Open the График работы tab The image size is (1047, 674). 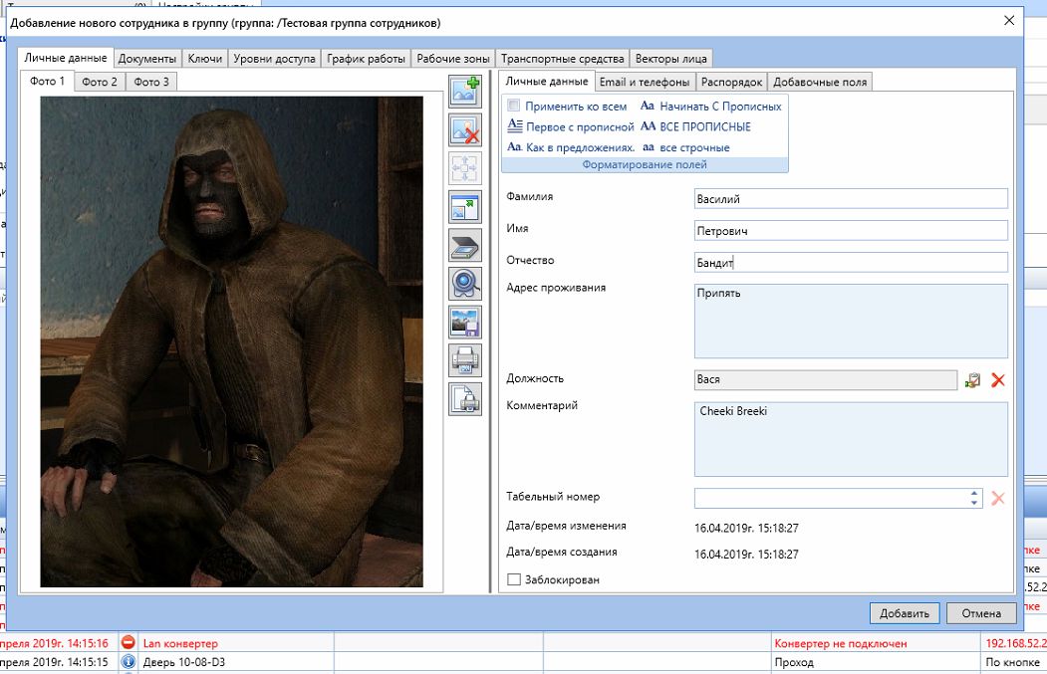click(366, 59)
